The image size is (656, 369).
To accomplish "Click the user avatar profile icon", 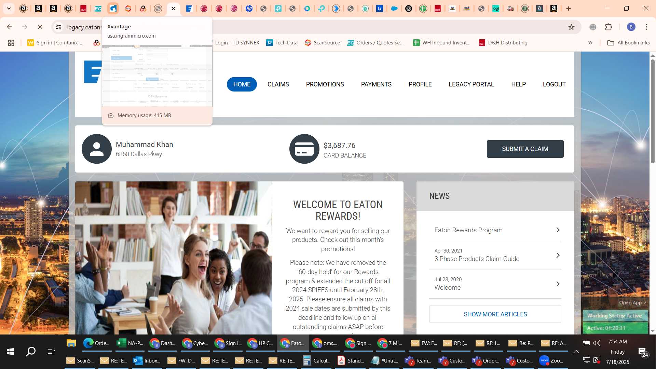I will (97, 149).
